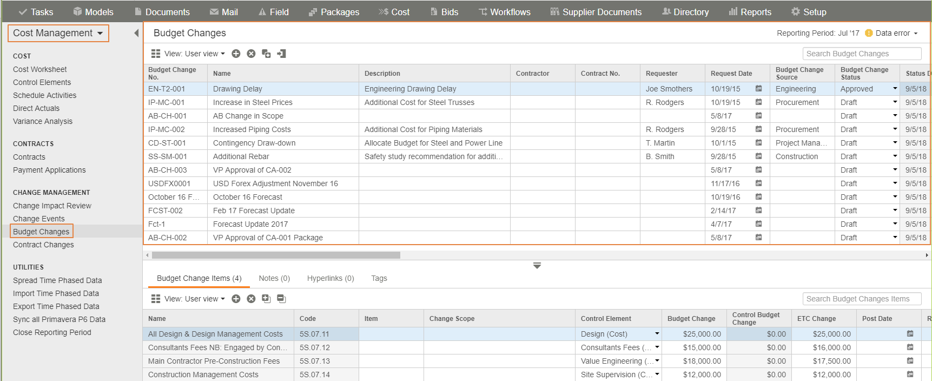Viewport: 932px width, 381px height.
Task: Go to Variance Analysis in sidebar
Action: pyautogui.click(x=43, y=121)
